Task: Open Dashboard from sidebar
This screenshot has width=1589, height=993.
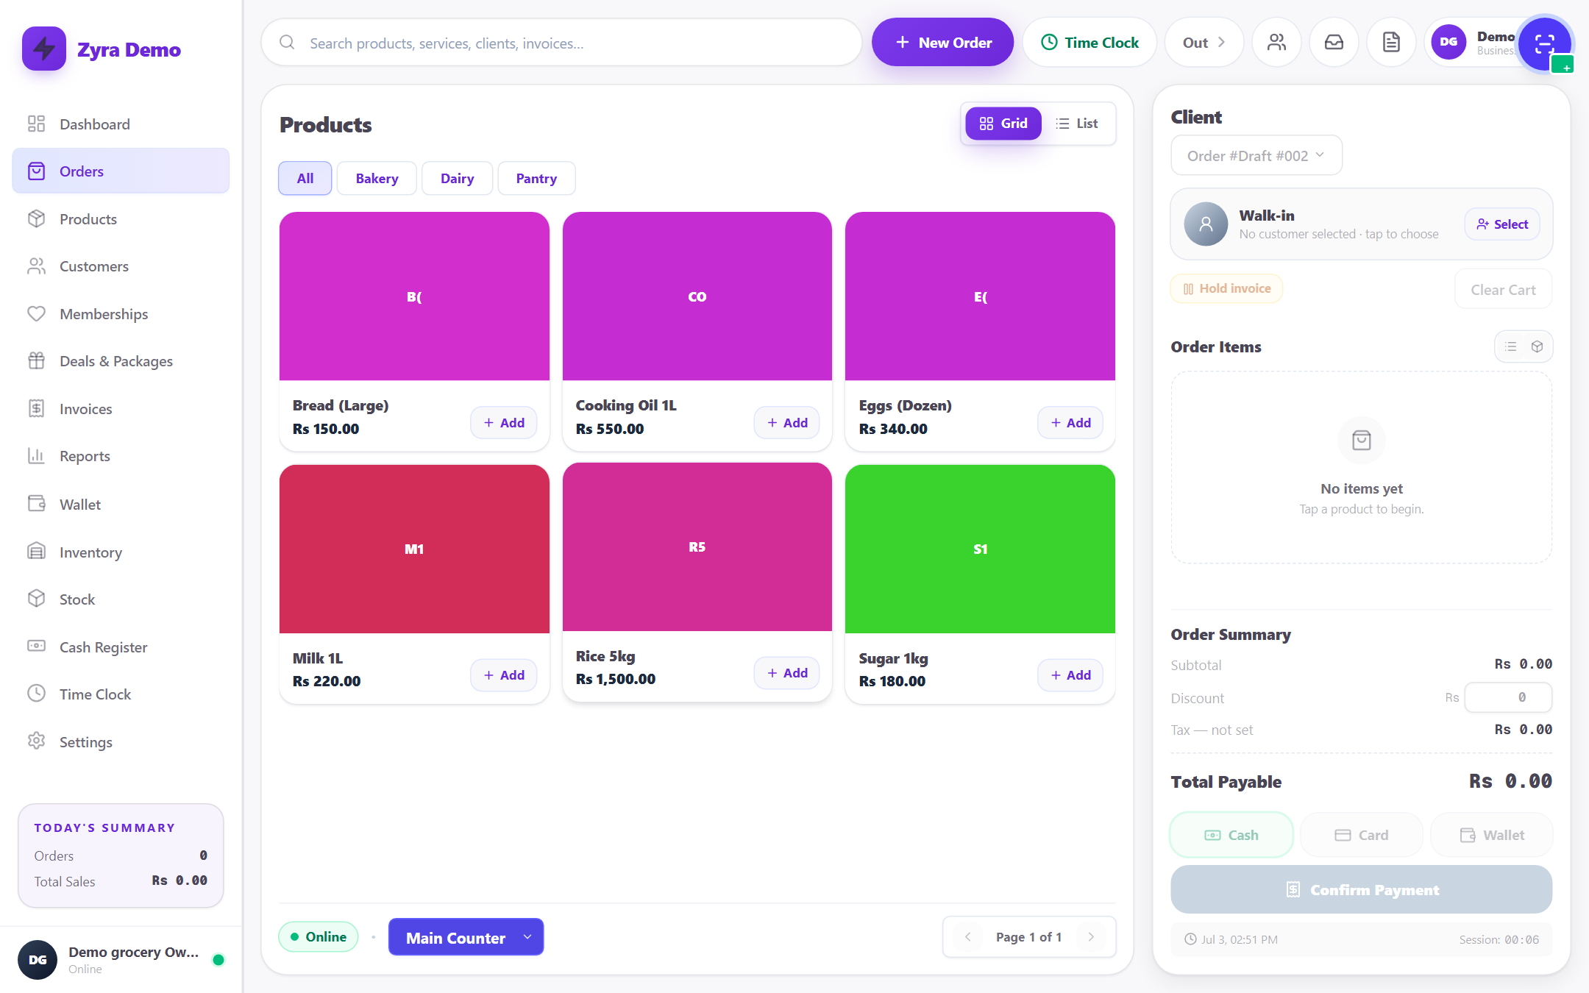Action: [x=121, y=124]
